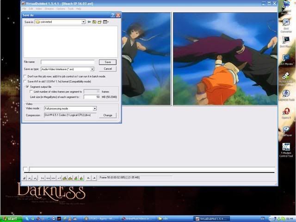
Task: Open the Options menu
Action: pyautogui.click(x=61, y=9)
